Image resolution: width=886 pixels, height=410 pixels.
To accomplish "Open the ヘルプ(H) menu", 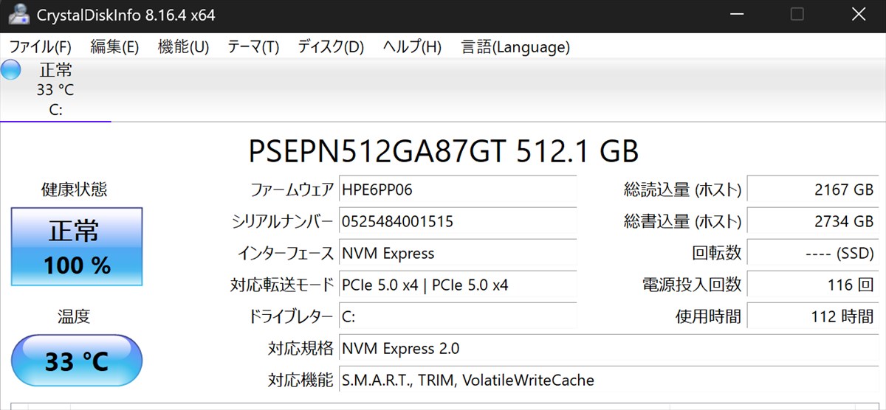I will [412, 46].
